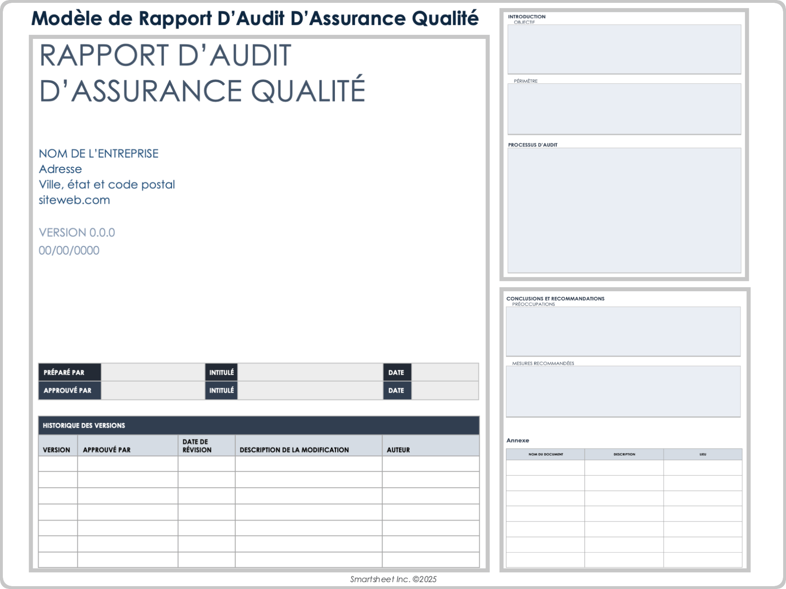Click the PÉRIMÈTRE text area
Viewport: 786px width, 589px height.
pos(623,108)
